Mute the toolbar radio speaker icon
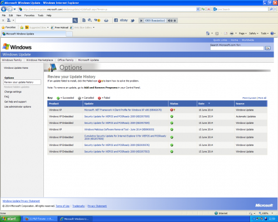 click(169, 21)
